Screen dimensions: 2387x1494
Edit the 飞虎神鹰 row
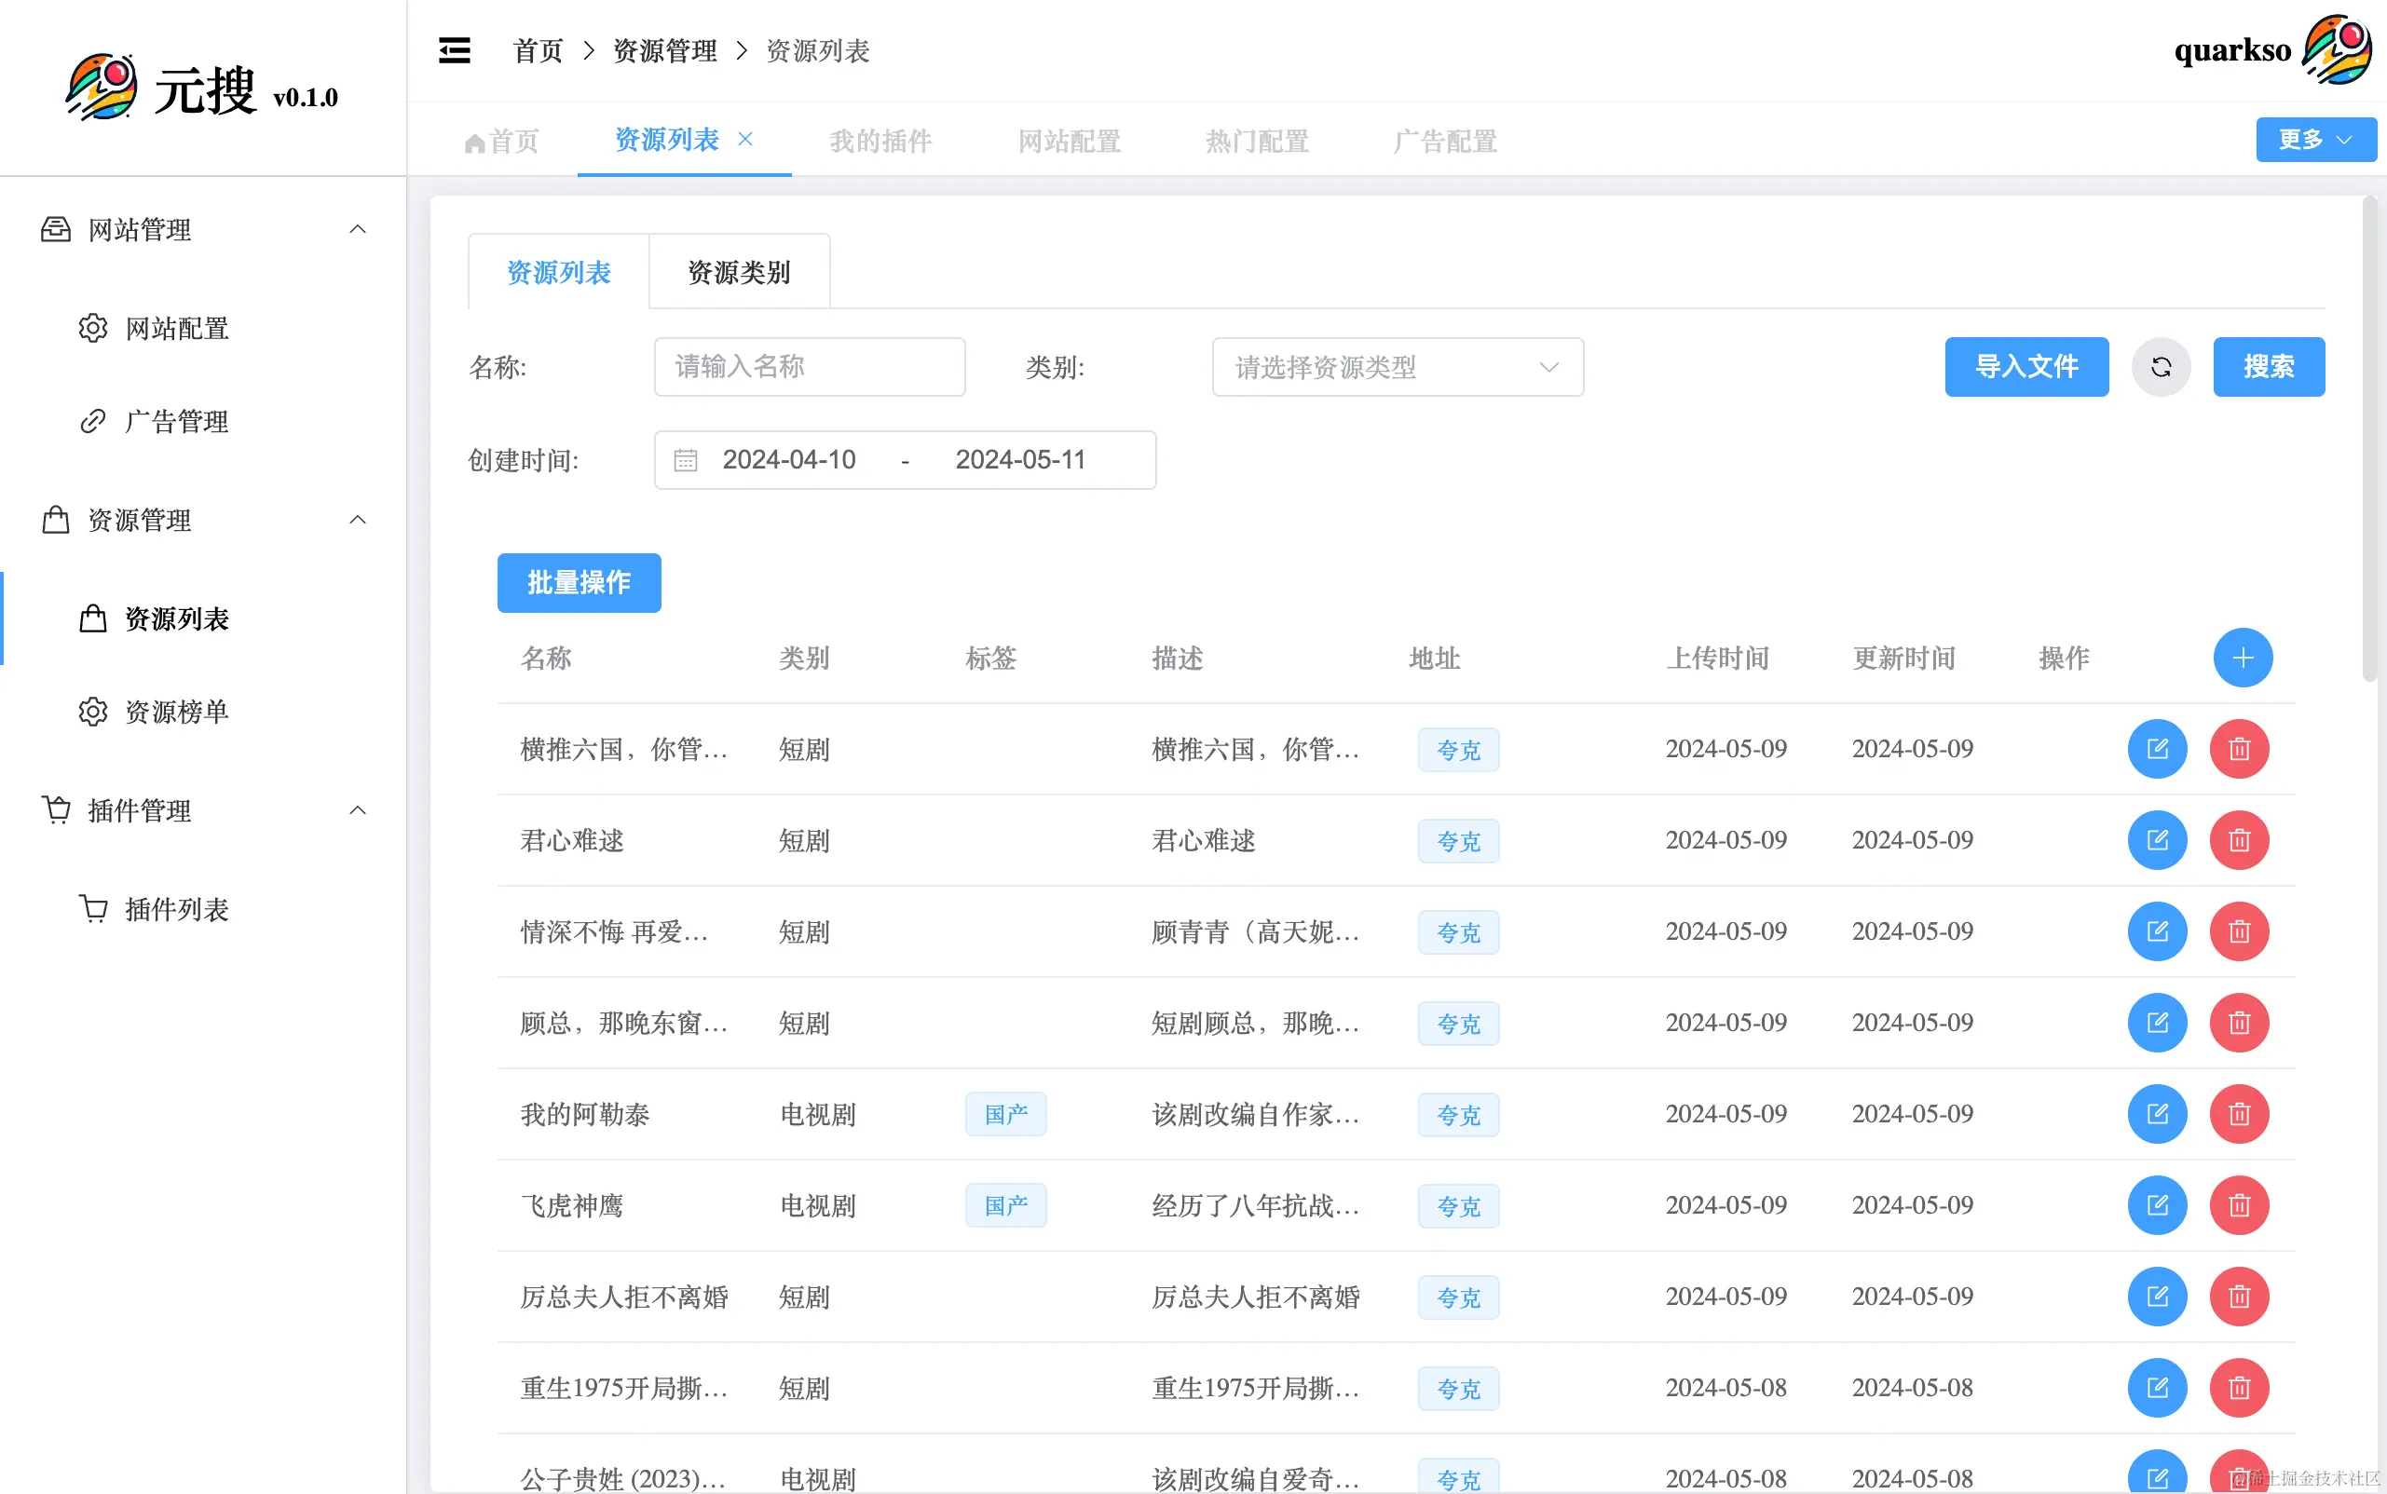(2157, 1205)
